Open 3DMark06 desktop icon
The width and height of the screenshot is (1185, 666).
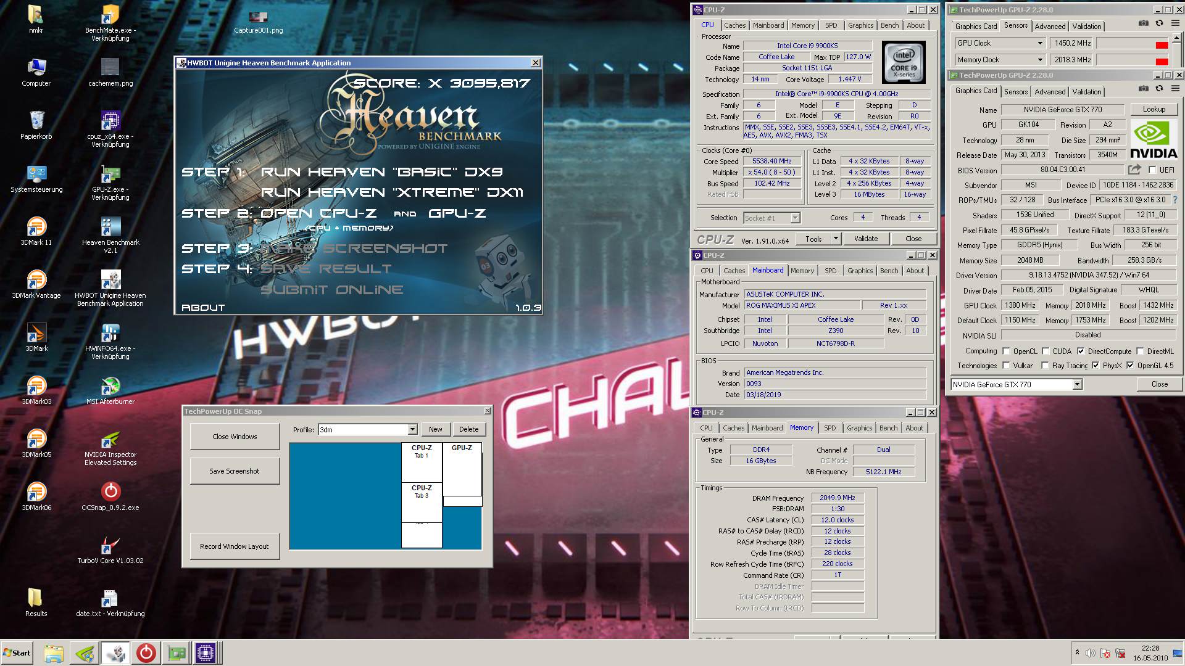(36, 496)
